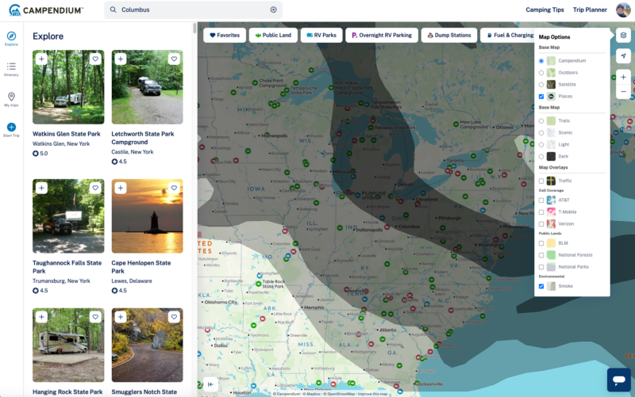Collapse the Explore side panel
The height and width of the screenshot is (397, 635).
pos(210,384)
